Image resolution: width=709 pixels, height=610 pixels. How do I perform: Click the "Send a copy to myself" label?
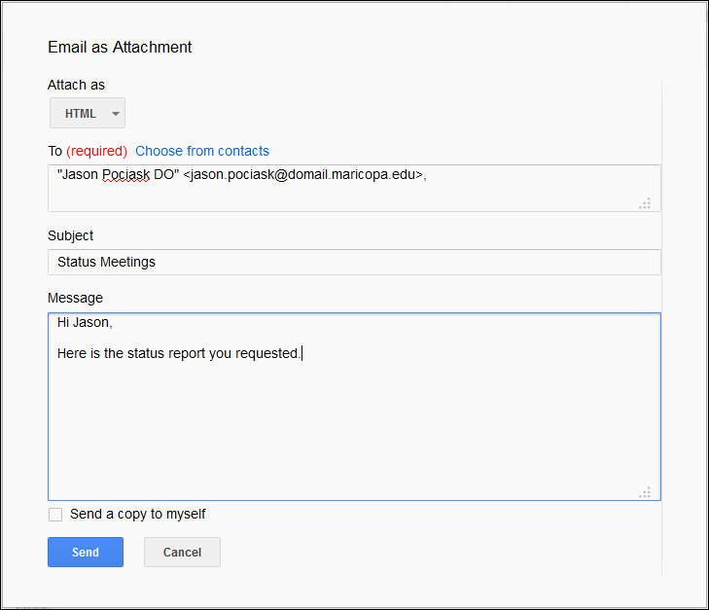click(138, 515)
